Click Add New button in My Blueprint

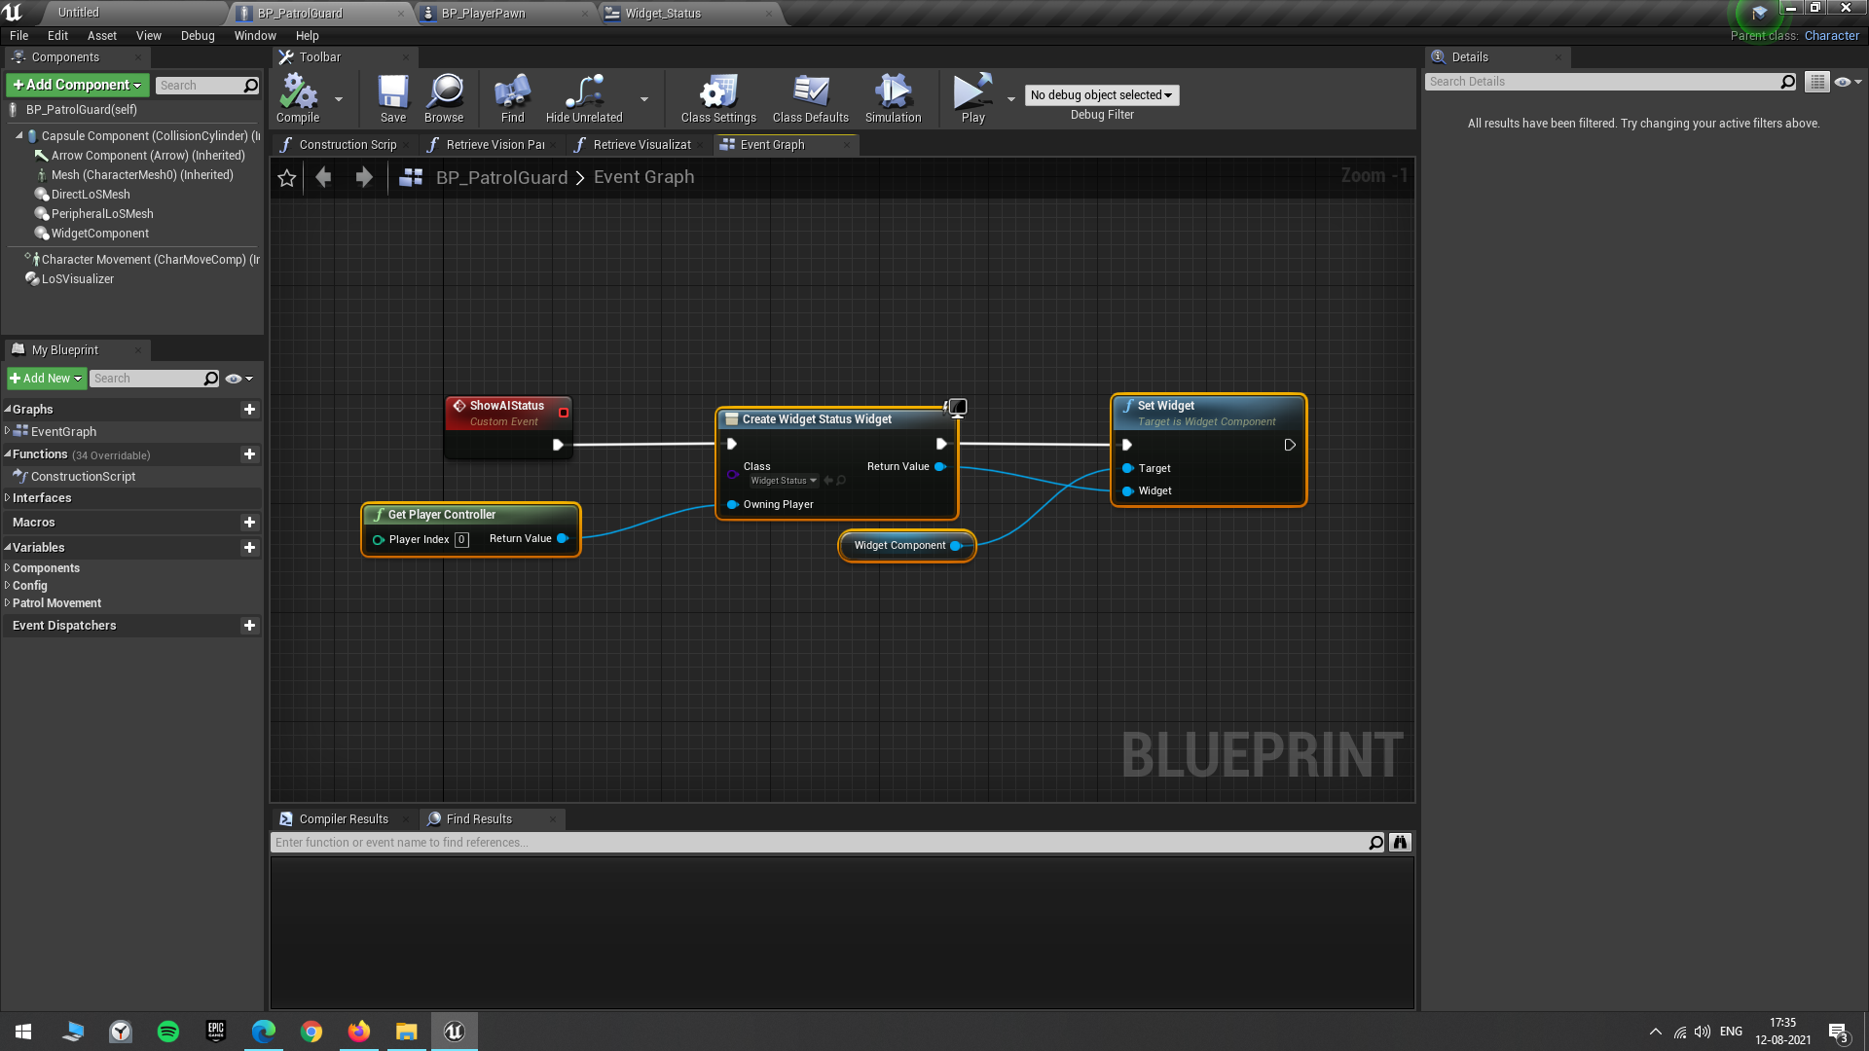[46, 379]
